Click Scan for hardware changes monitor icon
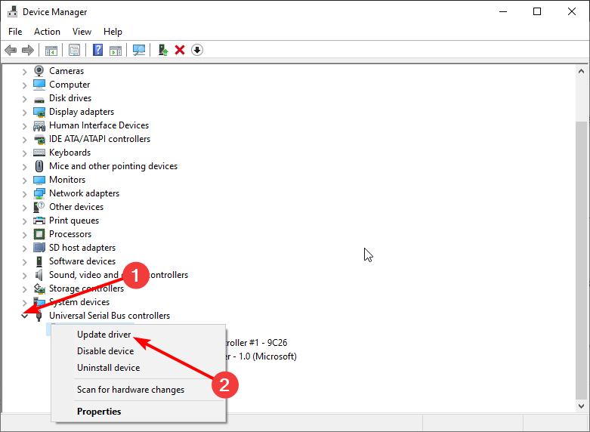 click(x=139, y=50)
